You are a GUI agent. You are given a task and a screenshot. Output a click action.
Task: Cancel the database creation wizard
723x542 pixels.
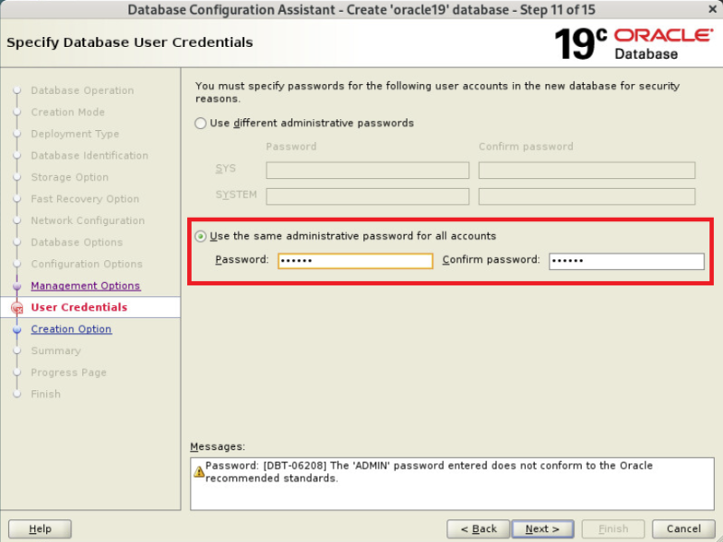click(683, 528)
